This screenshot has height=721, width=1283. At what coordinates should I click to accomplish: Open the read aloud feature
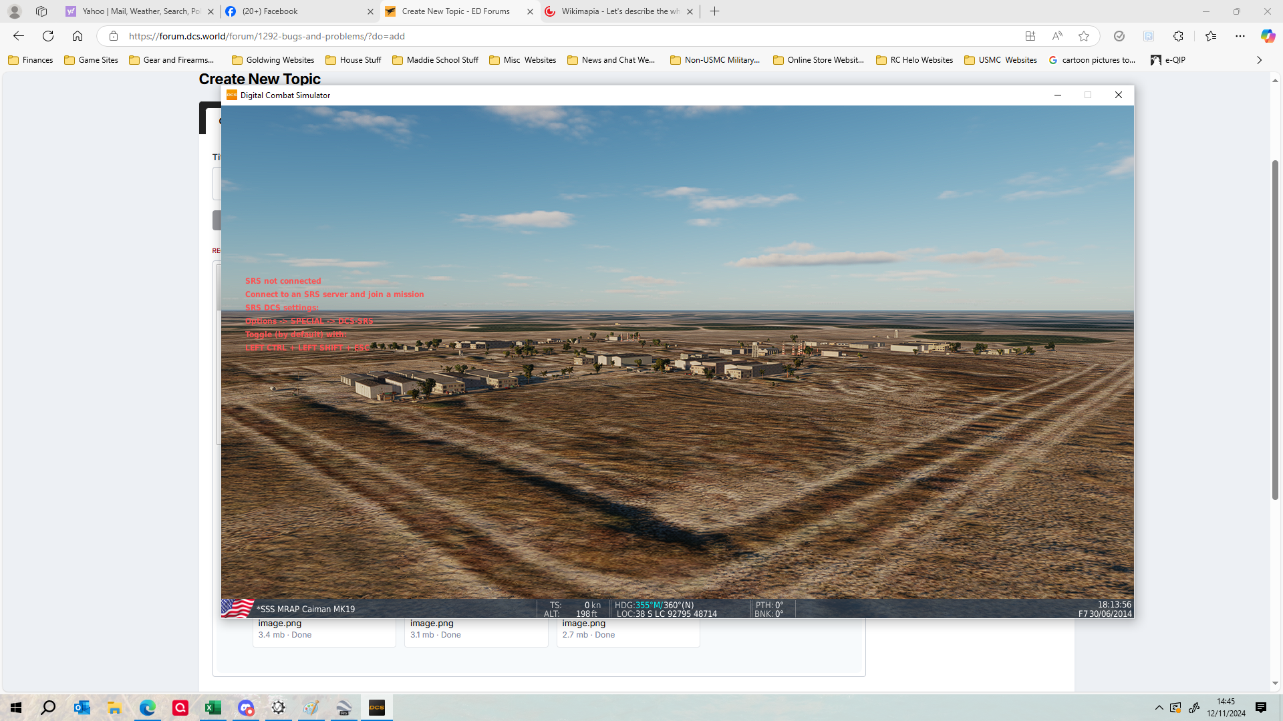1057,36
